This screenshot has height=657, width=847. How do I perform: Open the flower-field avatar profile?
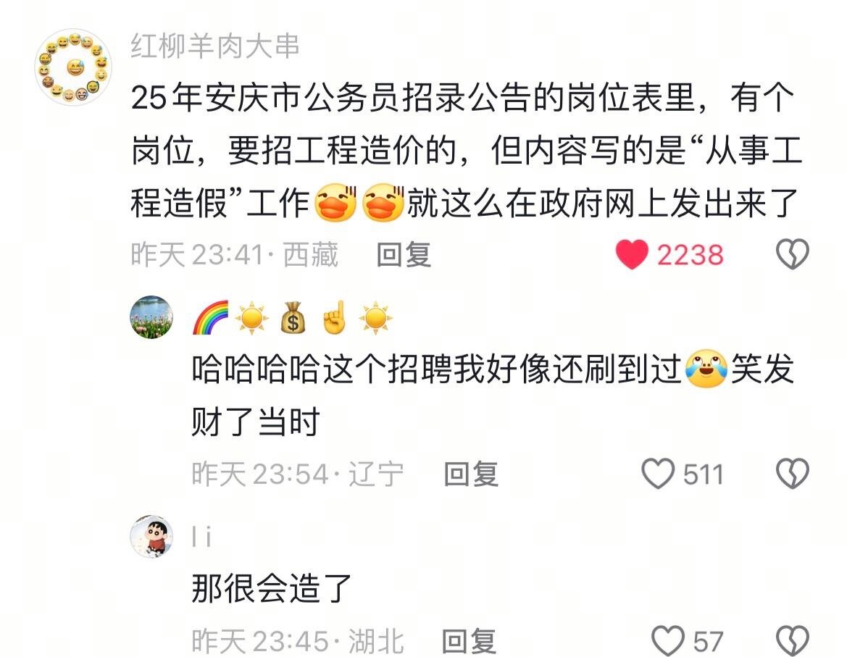(151, 317)
